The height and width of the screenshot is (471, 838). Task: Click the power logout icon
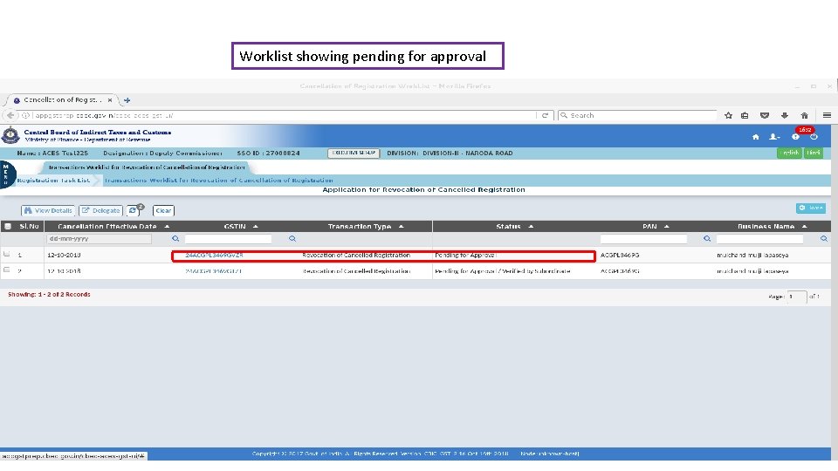pyautogui.click(x=814, y=137)
